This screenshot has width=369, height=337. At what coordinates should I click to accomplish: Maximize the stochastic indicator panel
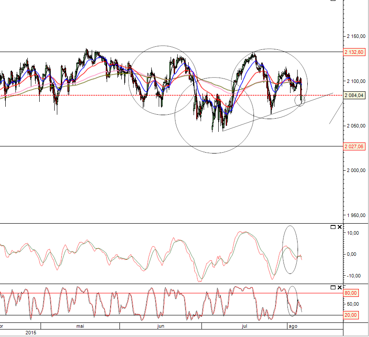tap(333, 287)
